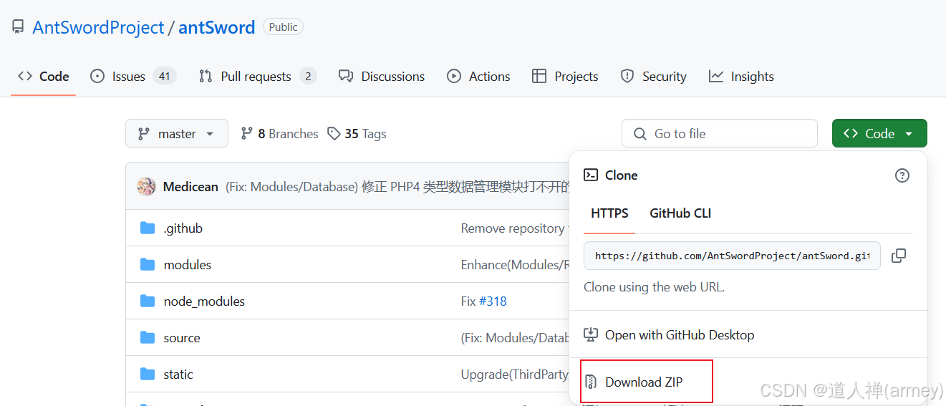The width and height of the screenshot is (946, 406).
Task: Click the clone URL text field
Action: [x=732, y=256]
